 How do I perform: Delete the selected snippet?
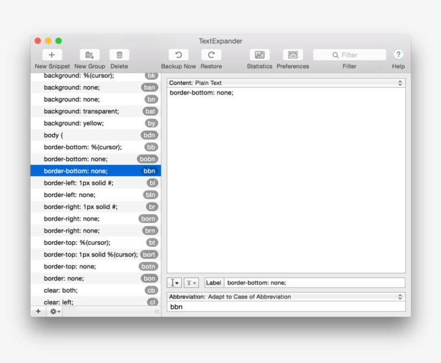point(119,55)
